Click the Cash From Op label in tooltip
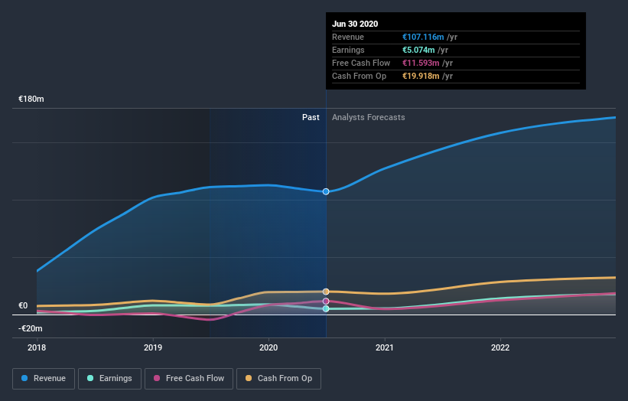The width and height of the screenshot is (628, 401). coord(360,76)
